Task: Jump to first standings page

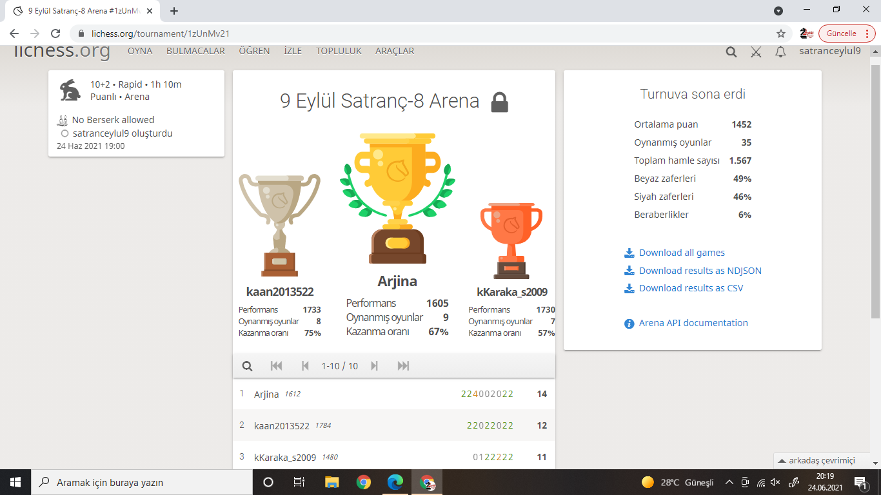Action: click(x=277, y=366)
